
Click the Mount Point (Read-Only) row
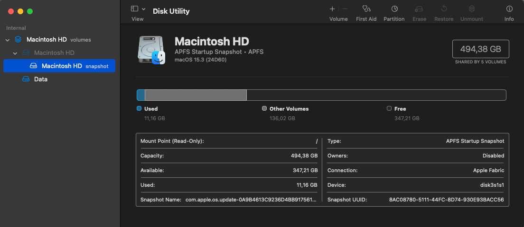click(x=229, y=141)
